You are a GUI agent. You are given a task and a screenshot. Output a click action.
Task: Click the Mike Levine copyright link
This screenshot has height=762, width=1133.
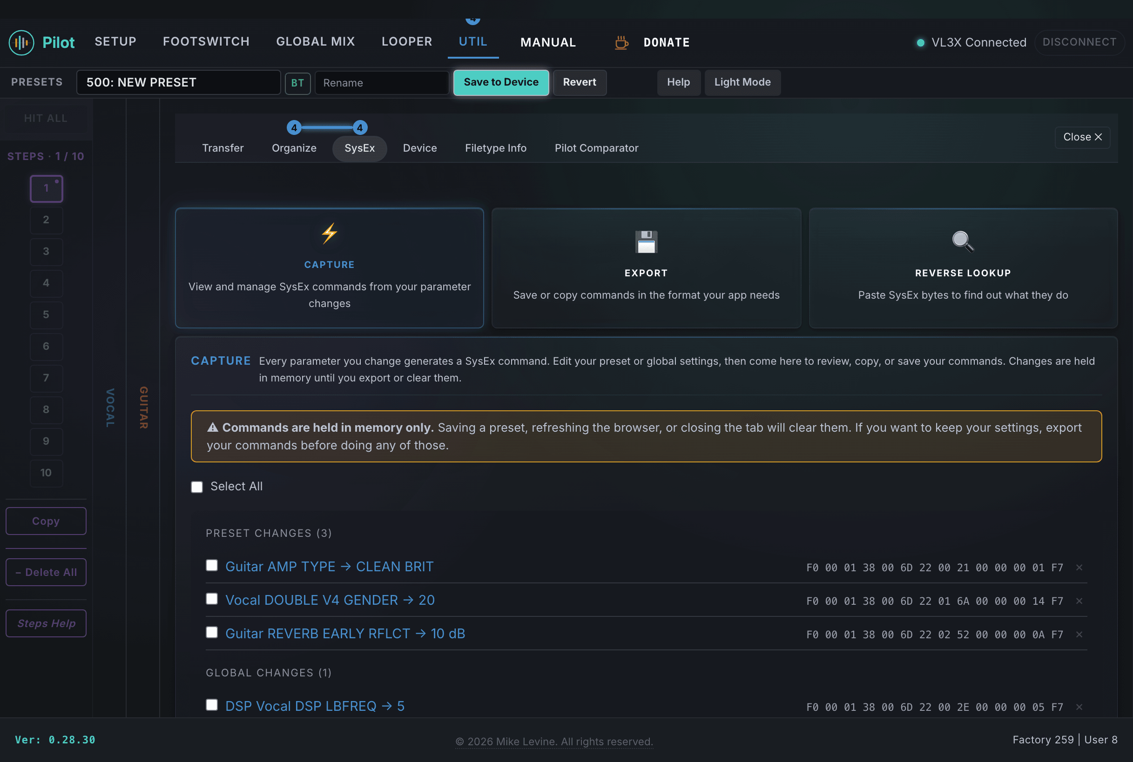[x=554, y=742]
